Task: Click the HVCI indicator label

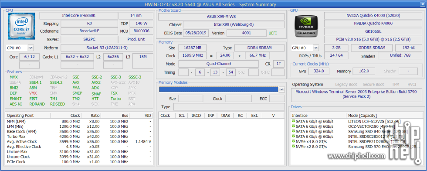Action: click(x=412, y=85)
